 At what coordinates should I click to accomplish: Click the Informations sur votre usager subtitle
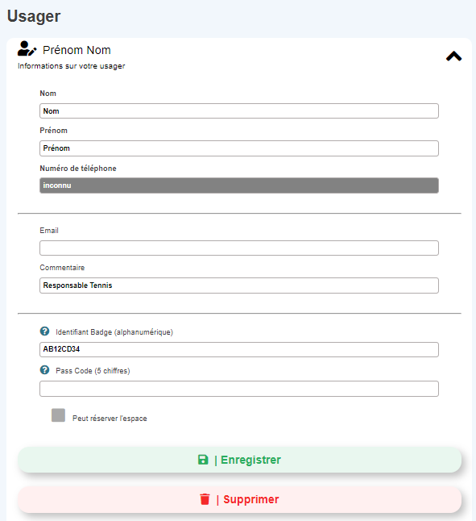(x=72, y=66)
